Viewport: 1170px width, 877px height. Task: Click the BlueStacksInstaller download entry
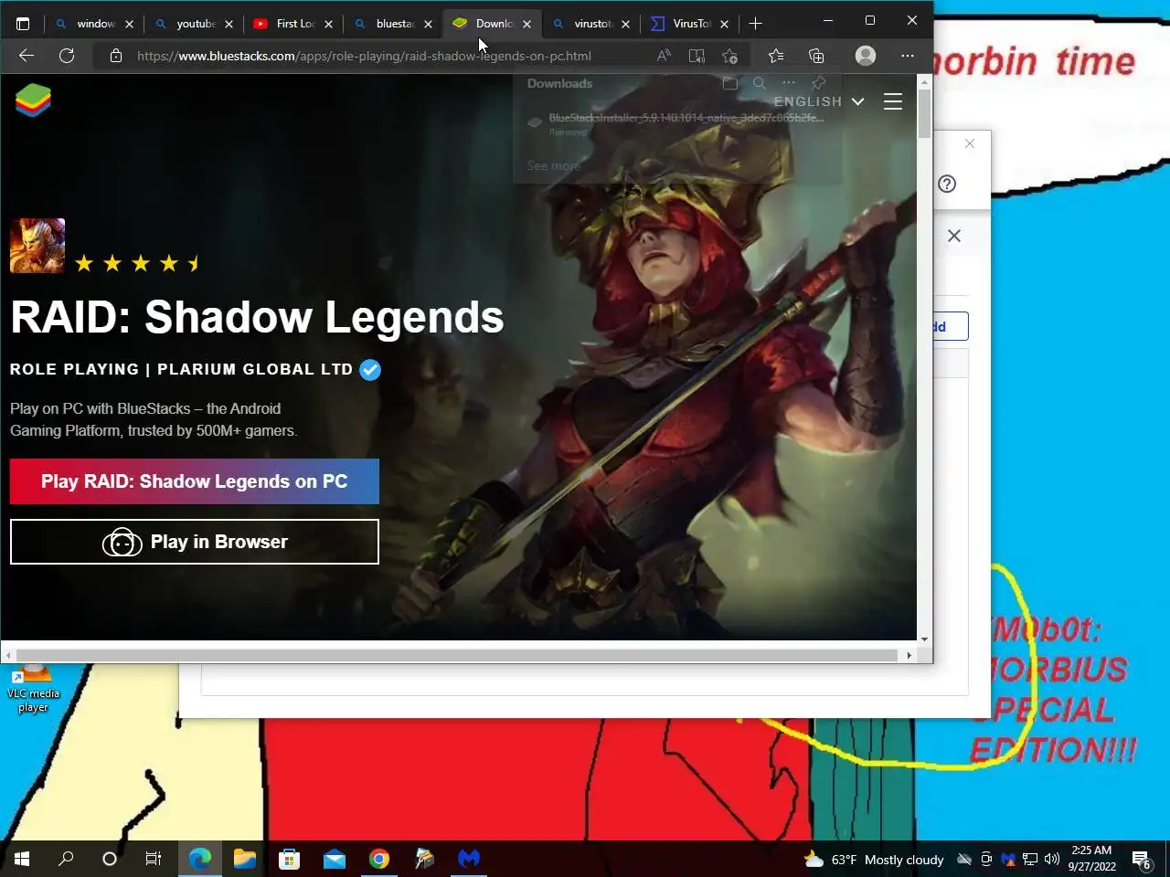point(676,123)
